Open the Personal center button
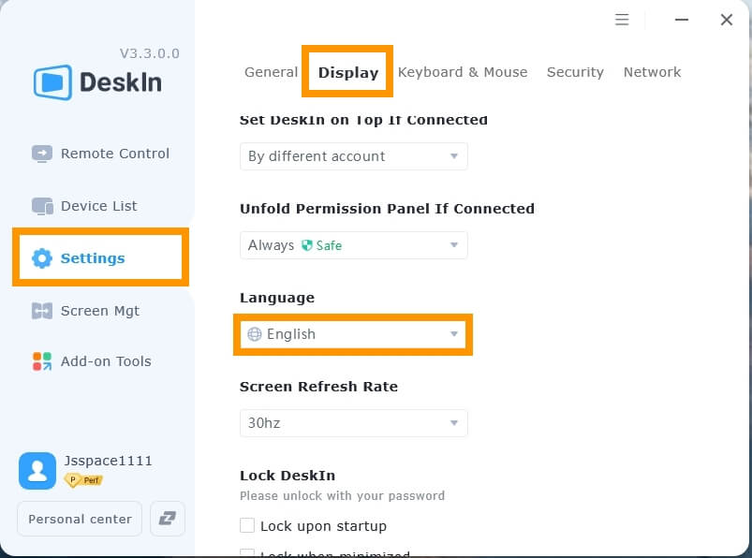Image resolution: width=752 pixels, height=558 pixels. coord(80,519)
